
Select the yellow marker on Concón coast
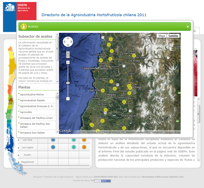click(101, 60)
